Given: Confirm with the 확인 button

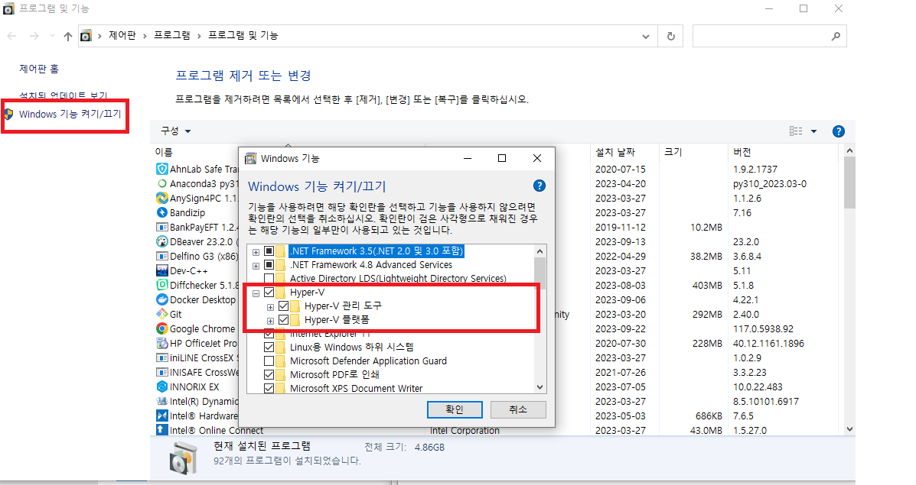Looking at the screenshot, I should (455, 409).
